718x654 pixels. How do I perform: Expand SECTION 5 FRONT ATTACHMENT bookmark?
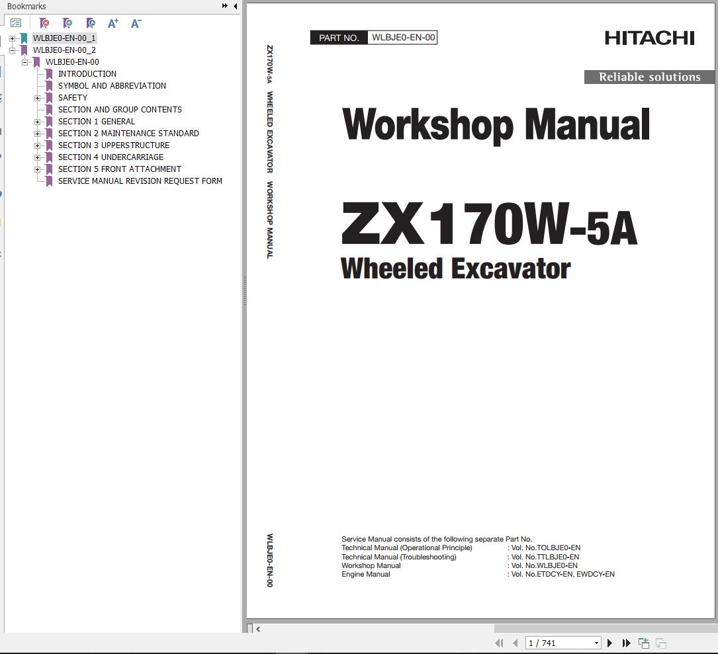pos(38,169)
